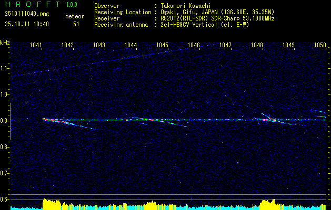
Task: Click time marker 1041
Action: pyautogui.click(x=36, y=45)
